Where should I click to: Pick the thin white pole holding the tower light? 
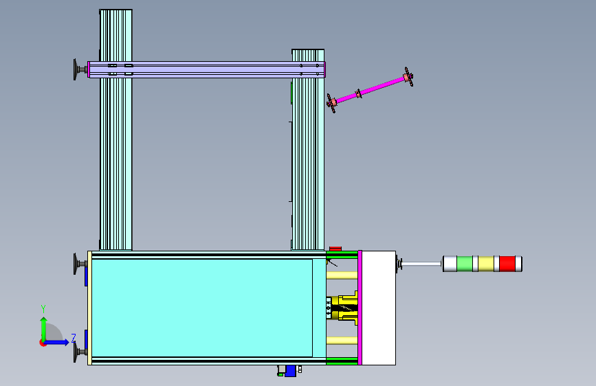pos(421,264)
